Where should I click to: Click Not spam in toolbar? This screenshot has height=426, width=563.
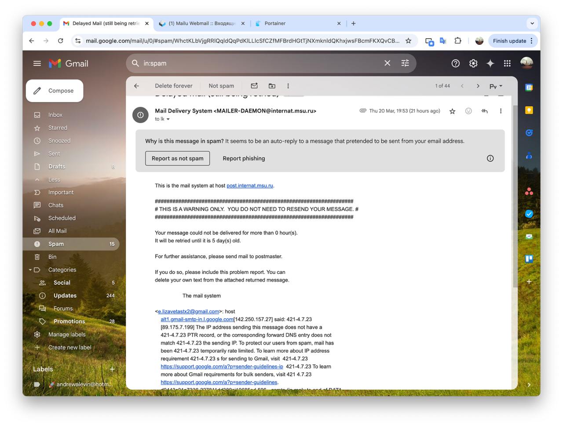[221, 86]
